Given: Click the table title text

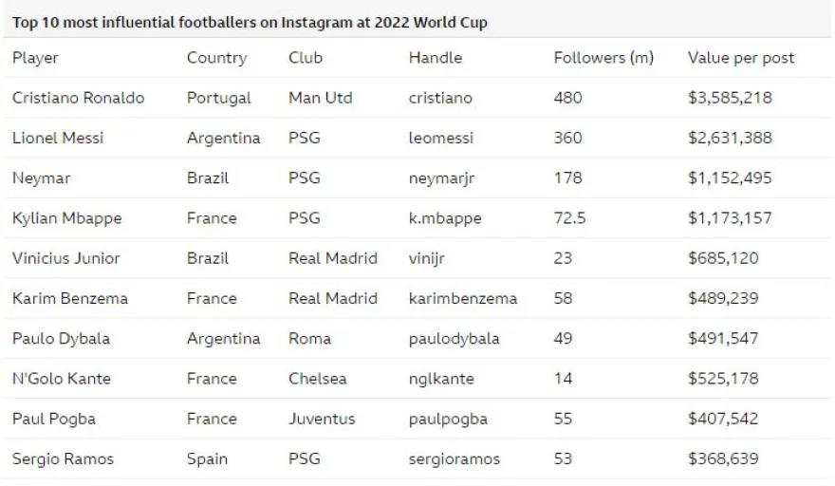Looking at the screenshot, I should (x=250, y=22).
